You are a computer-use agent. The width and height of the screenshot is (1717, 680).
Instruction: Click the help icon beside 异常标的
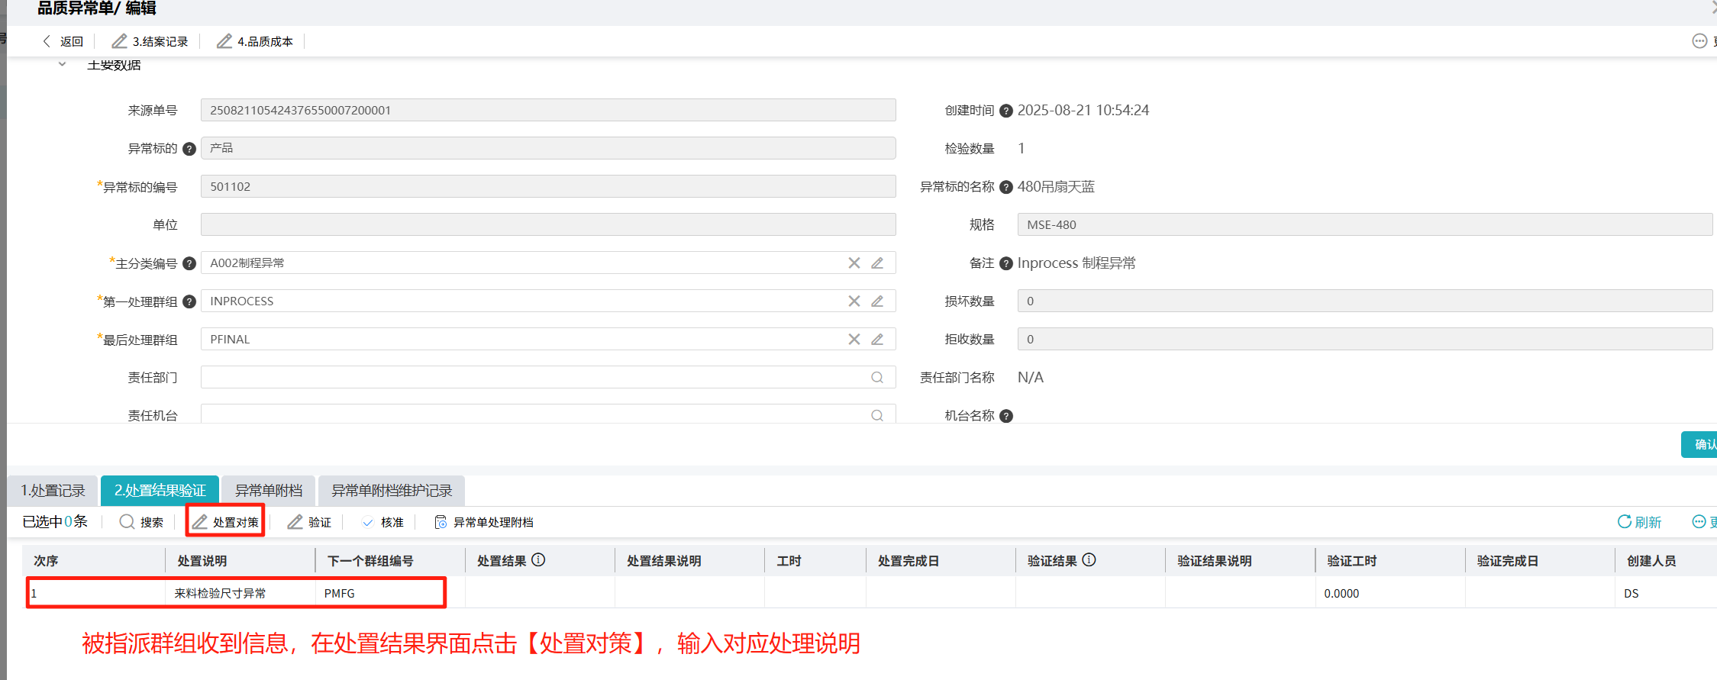coord(189,149)
